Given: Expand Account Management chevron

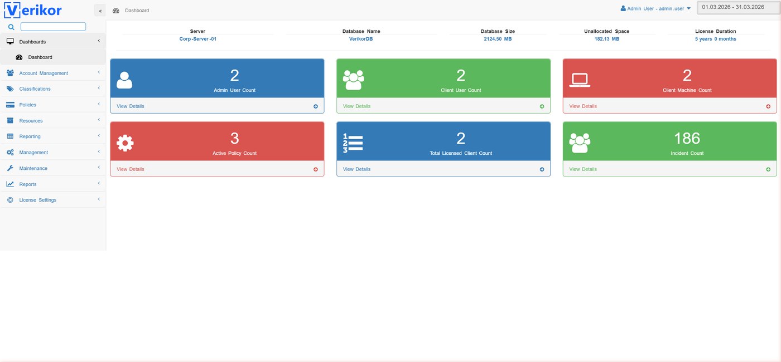Looking at the screenshot, I should point(99,72).
